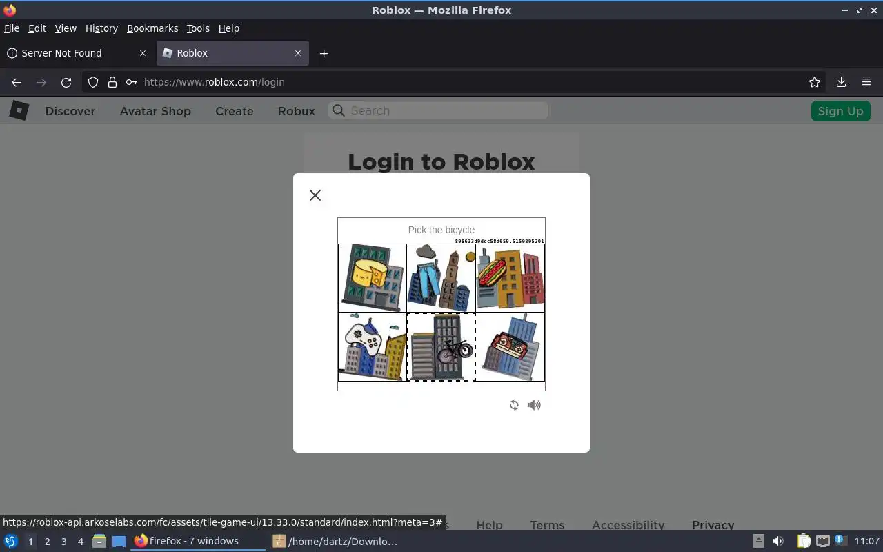Open the Discover page

70,111
